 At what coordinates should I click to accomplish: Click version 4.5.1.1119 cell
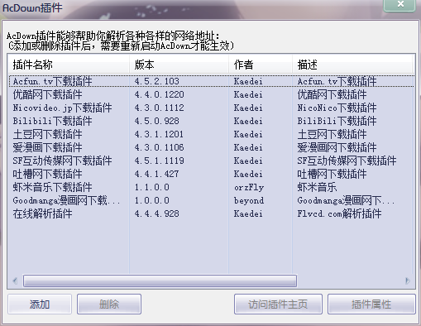coord(159,161)
